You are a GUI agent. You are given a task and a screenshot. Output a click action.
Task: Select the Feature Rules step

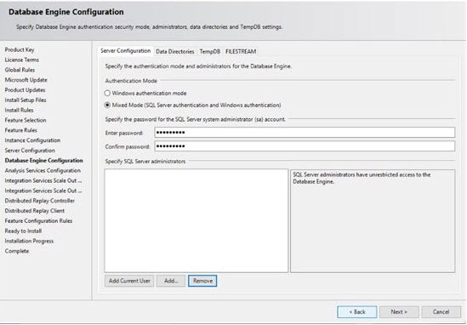click(21, 130)
